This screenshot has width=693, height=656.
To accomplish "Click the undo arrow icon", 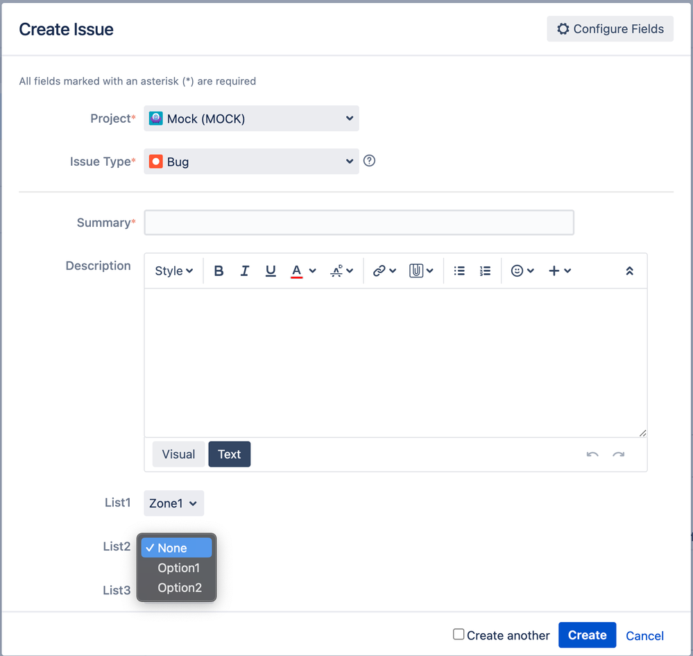I will [x=592, y=454].
